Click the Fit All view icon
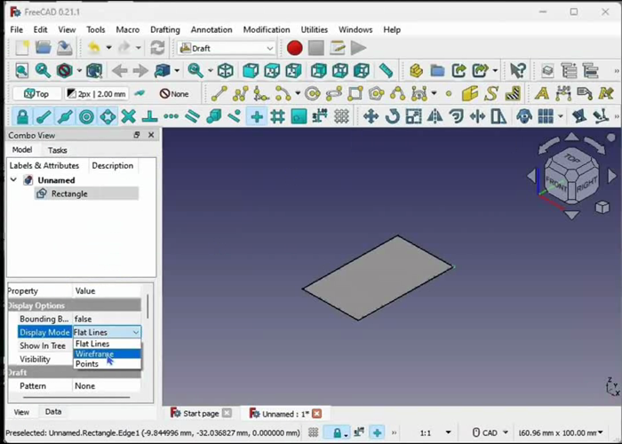The width and height of the screenshot is (622, 444). (x=21, y=71)
